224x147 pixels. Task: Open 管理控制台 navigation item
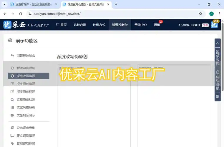[x=120, y=25]
